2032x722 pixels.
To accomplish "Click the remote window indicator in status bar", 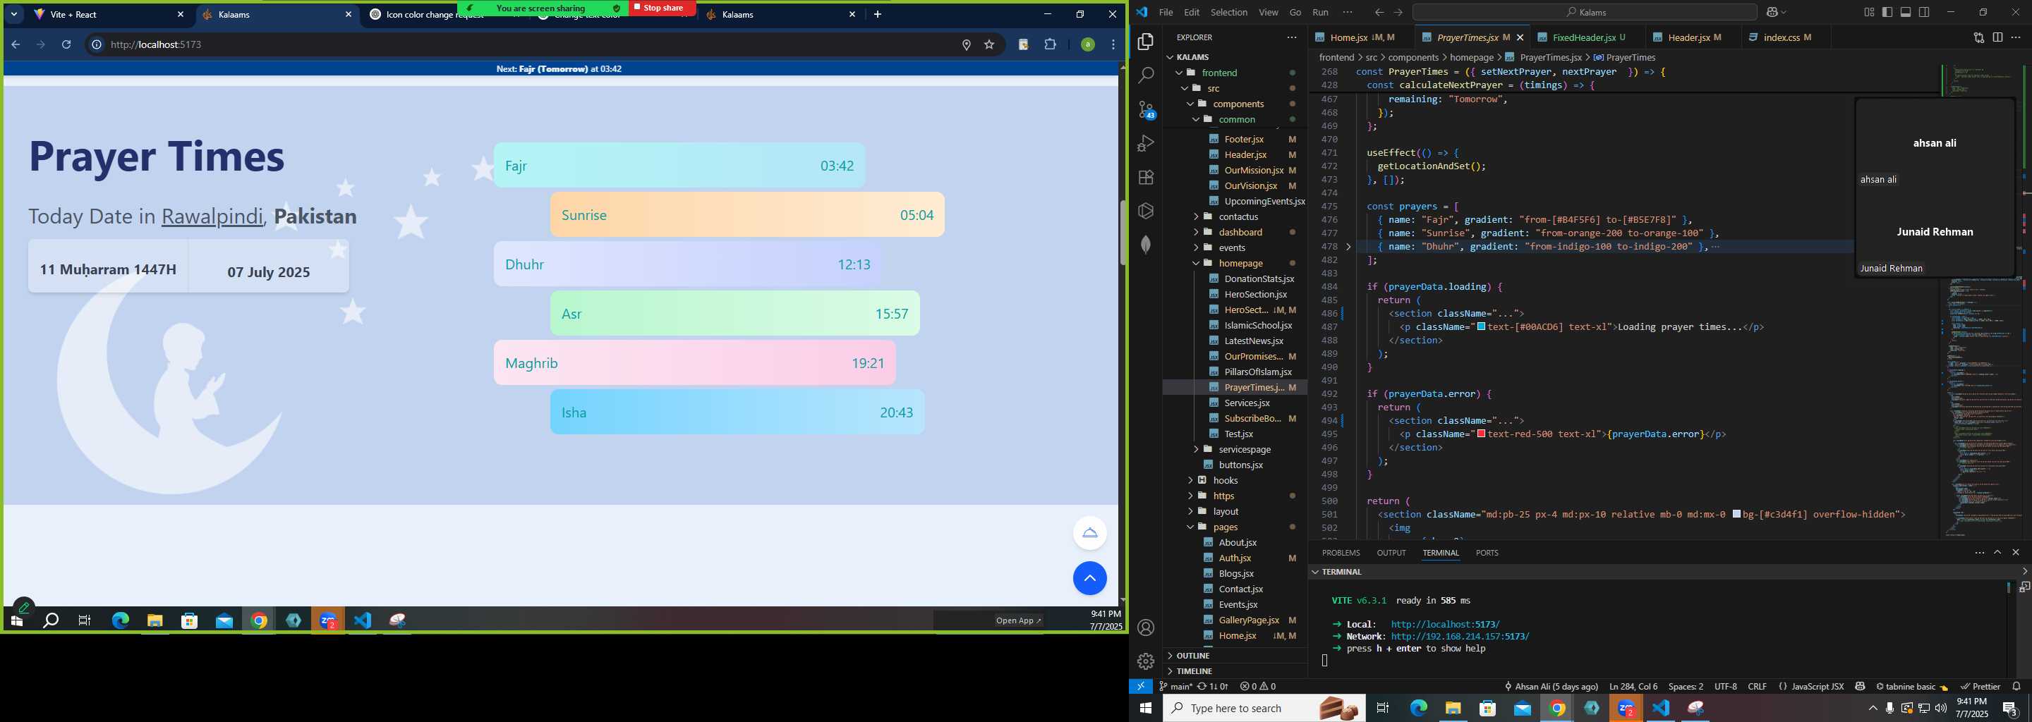I will click(1141, 687).
